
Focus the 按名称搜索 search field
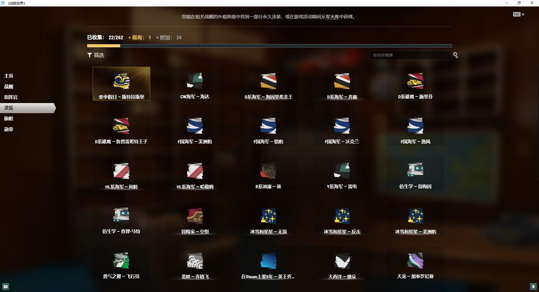pyautogui.click(x=410, y=55)
